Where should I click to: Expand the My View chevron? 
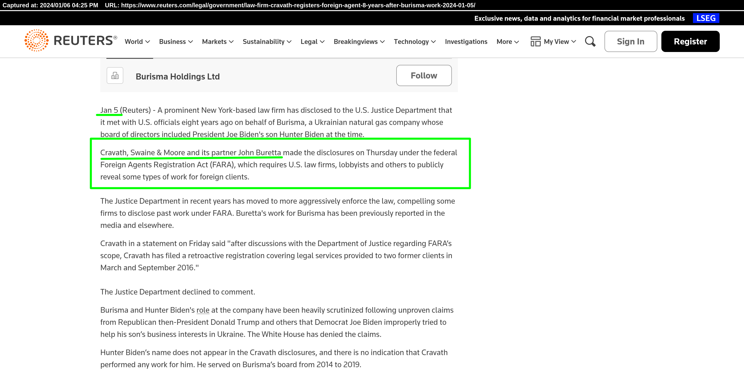[574, 42]
